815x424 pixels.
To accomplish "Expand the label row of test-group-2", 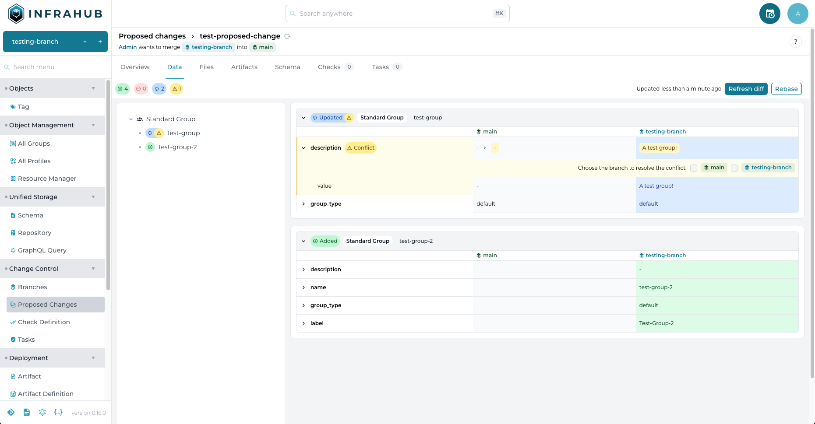I will 303,323.
